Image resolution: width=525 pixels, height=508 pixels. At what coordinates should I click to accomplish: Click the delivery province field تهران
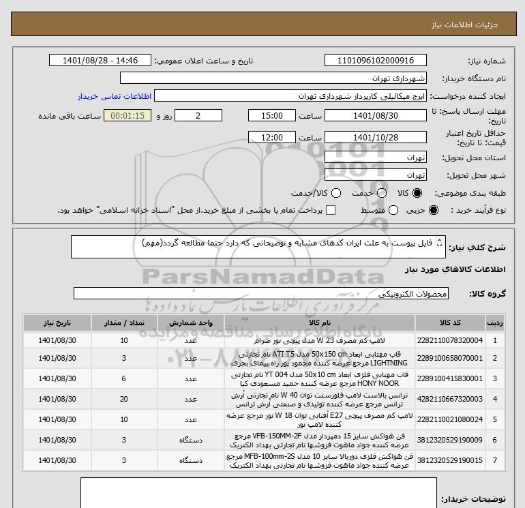(x=375, y=158)
